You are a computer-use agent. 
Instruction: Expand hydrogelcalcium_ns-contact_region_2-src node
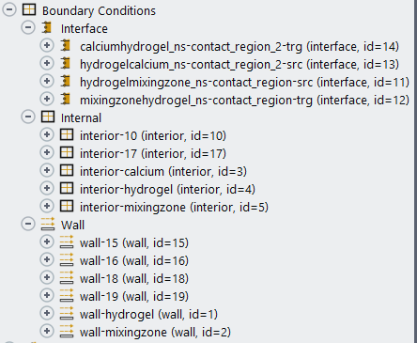point(47,63)
